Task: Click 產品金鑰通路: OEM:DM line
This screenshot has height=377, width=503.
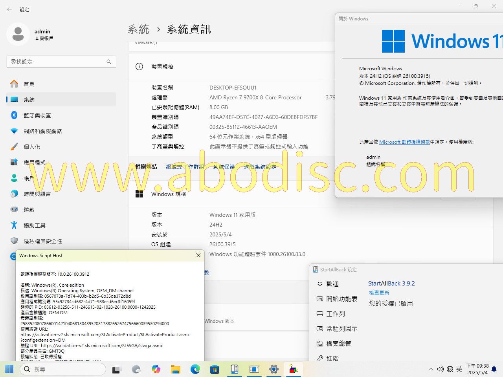Action: tap(44, 313)
